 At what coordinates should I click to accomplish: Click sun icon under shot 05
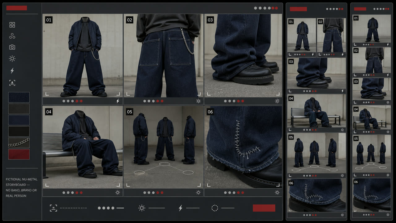[x=198, y=192]
